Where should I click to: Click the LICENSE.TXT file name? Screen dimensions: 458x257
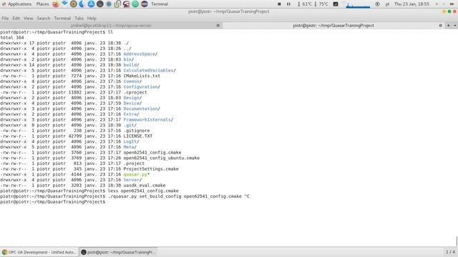click(137, 136)
